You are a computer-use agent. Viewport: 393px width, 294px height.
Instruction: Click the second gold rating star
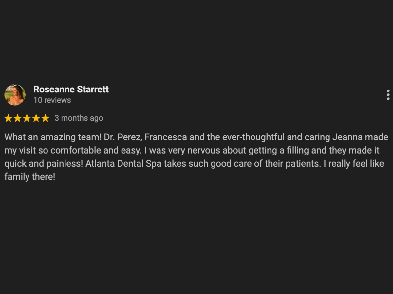point(17,118)
